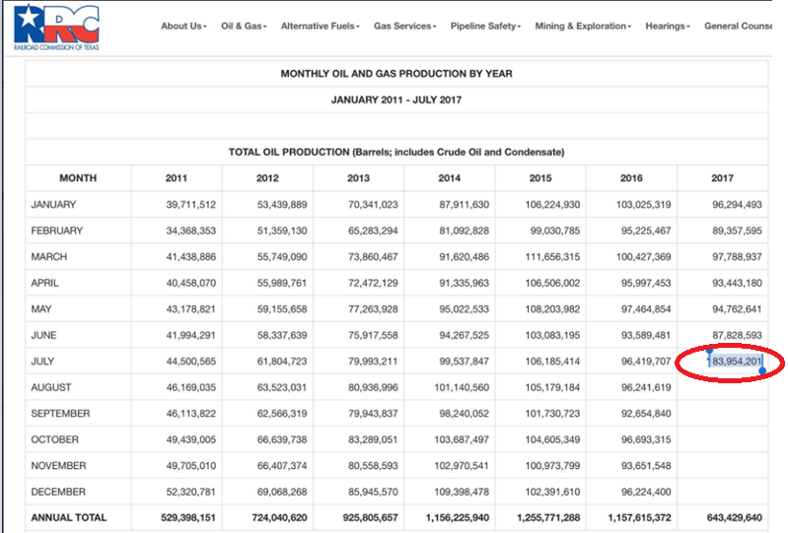Click the NOVEMBER row label
The height and width of the screenshot is (533, 788).
click(58, 466)
